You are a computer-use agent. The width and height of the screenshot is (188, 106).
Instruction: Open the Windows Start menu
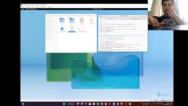pyautogui.click(x=64, y=104)
